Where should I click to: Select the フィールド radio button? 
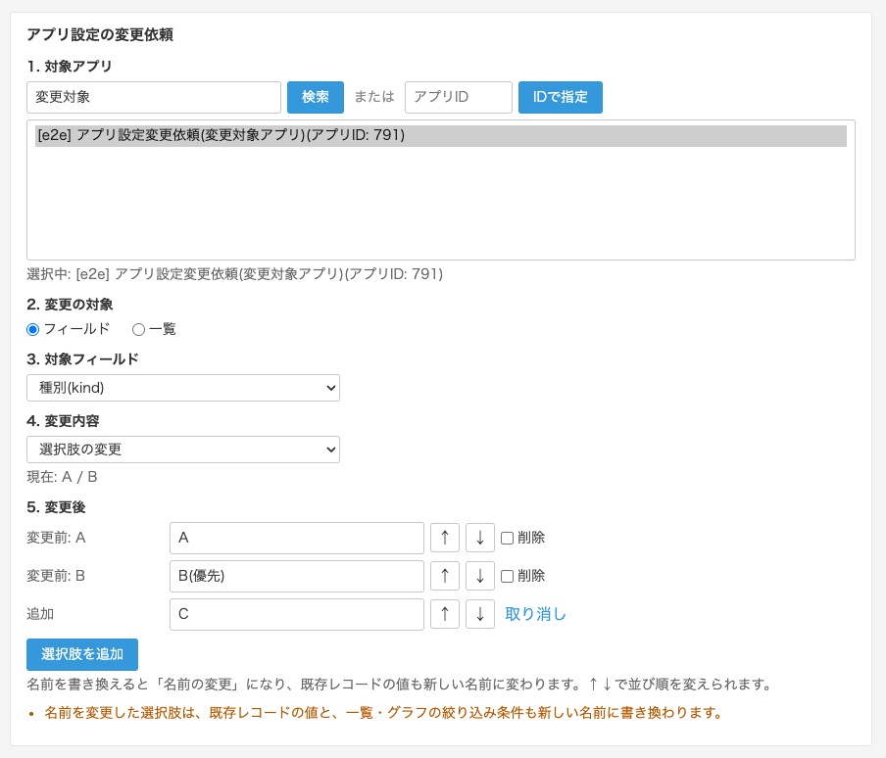(x=32, y=330)
